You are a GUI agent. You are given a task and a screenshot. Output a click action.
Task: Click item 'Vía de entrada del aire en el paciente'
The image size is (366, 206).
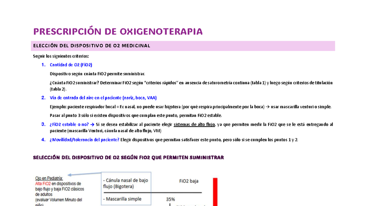tap(103, 98)
